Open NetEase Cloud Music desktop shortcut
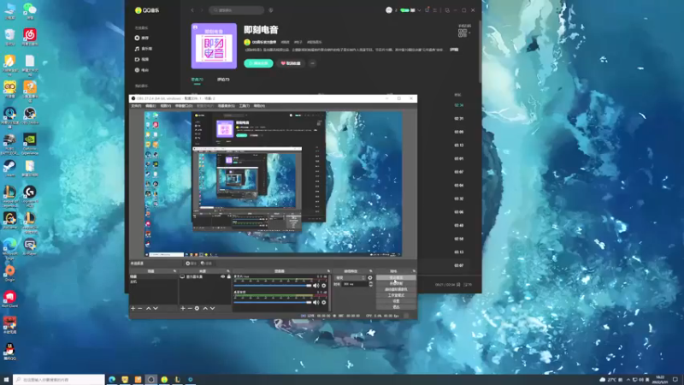This screenshot has width=684, height=385. pyautogui.click(x=30, y=37)
